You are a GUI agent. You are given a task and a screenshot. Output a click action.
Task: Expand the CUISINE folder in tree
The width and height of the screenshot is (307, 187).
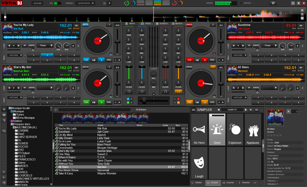[x=14, y=131]
